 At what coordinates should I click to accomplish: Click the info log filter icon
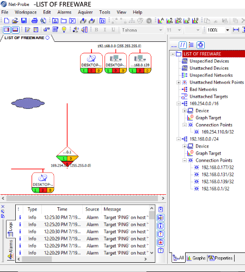[x=161, y=226]
